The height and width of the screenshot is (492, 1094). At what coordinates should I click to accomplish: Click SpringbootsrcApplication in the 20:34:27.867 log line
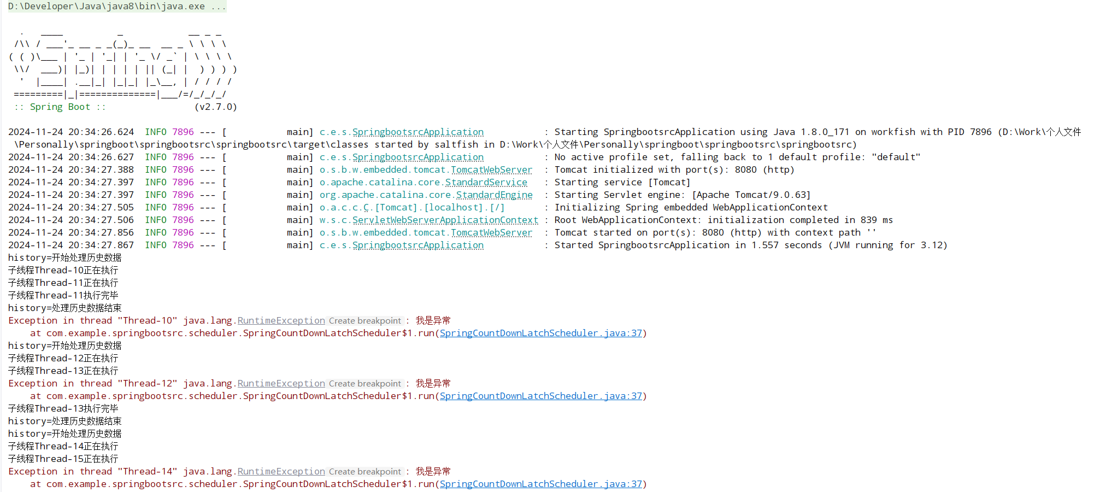click(x=417, y=245)
